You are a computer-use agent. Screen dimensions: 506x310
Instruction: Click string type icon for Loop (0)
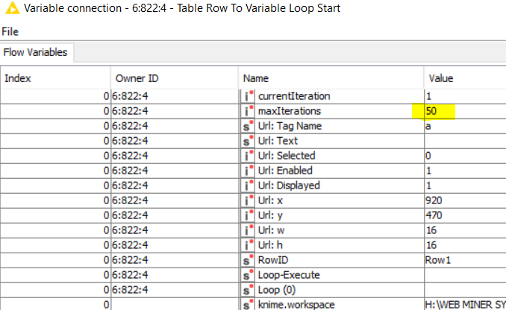[x=248, y=290]
